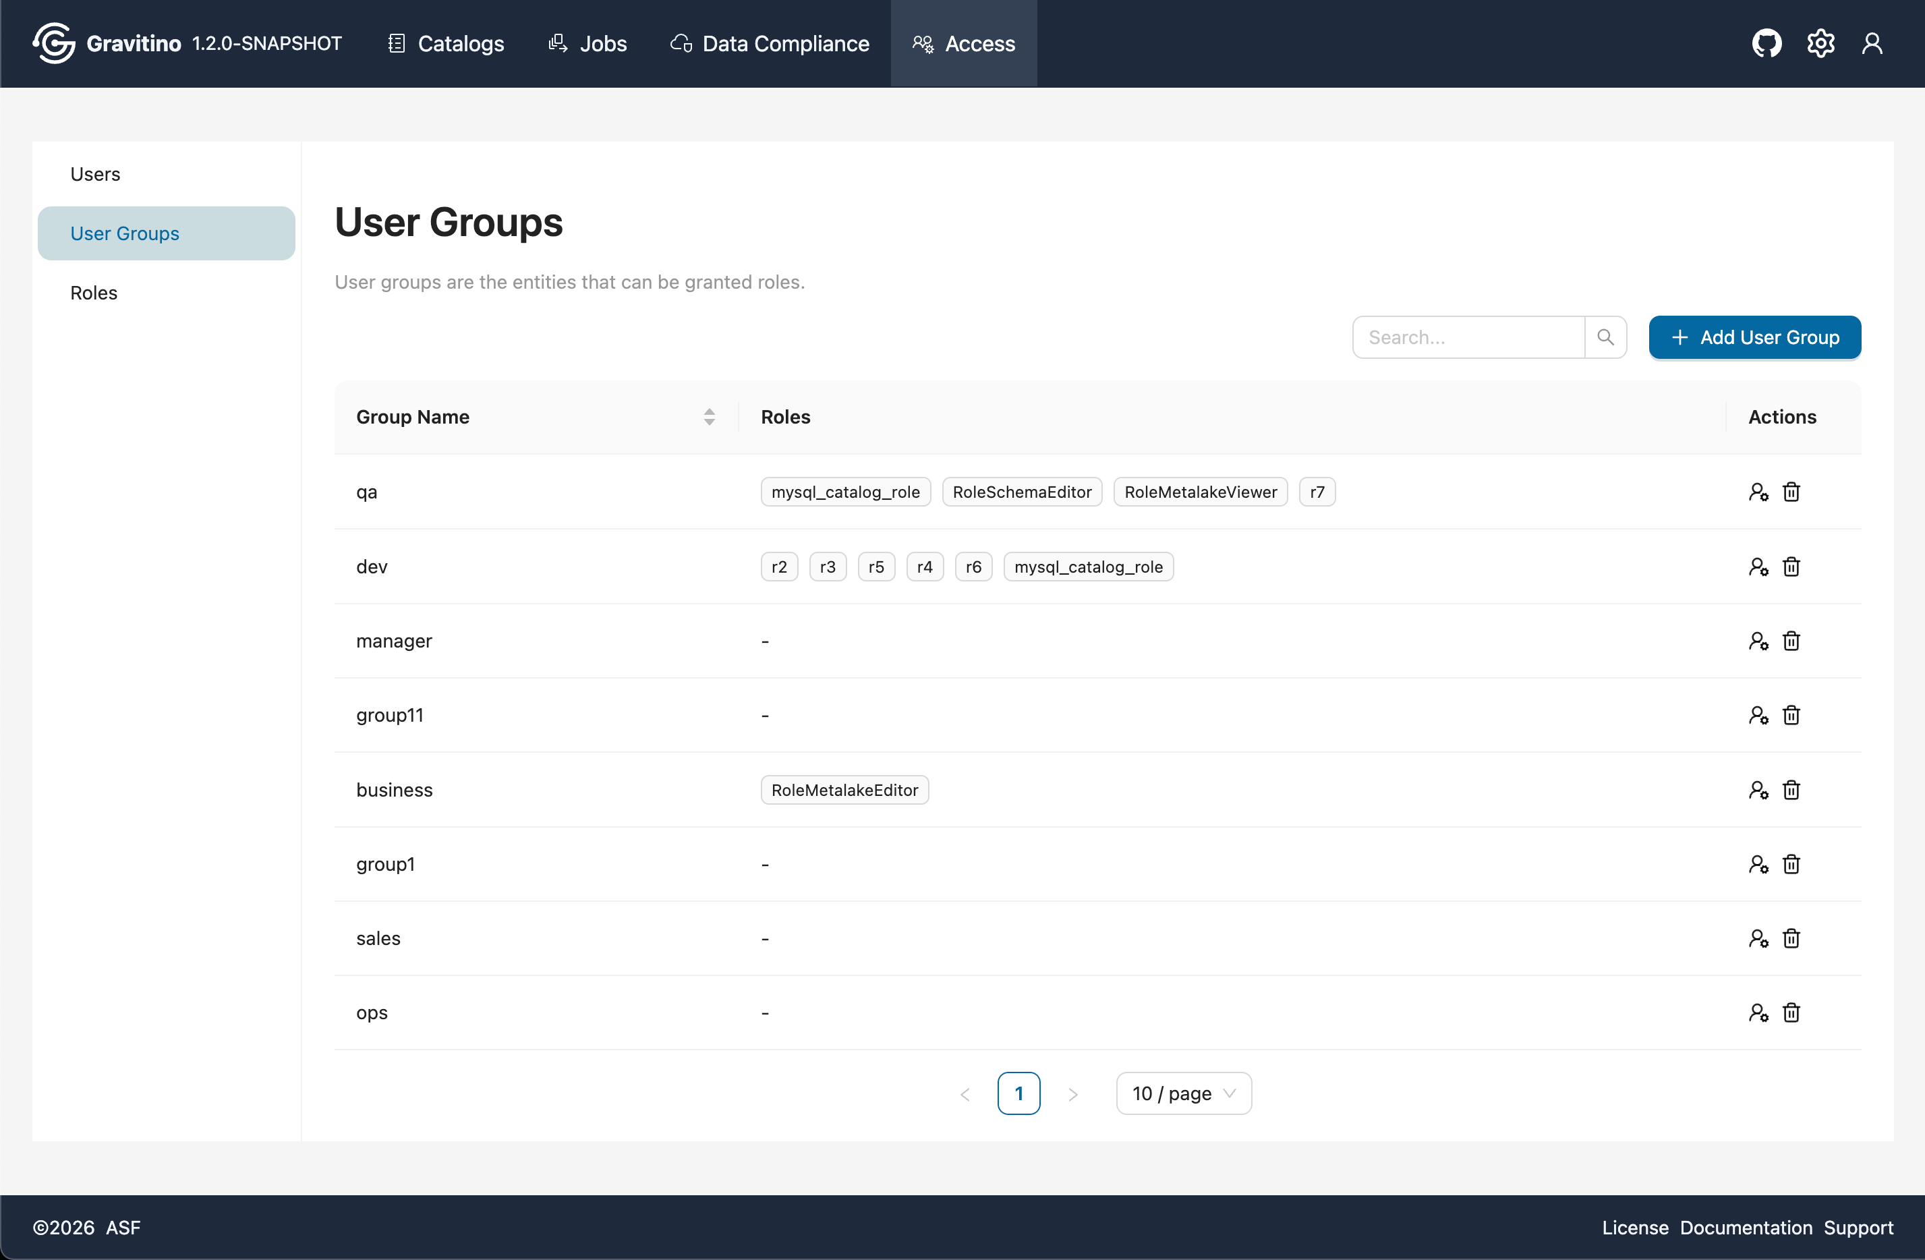The height and width of the screenshot is (1260, 1925).
Task: Open the 10 / page dropdown
Action: tap(1183, 1093)
